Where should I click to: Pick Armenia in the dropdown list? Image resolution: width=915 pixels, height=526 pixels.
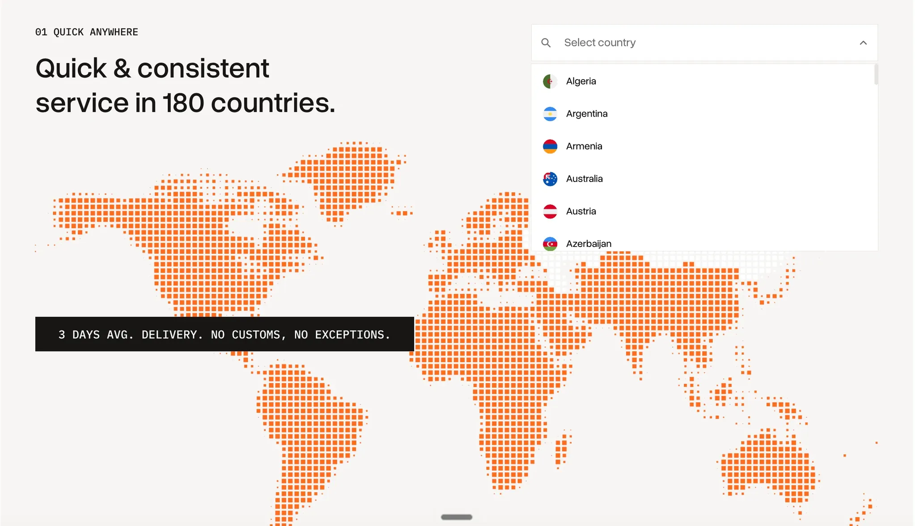[x=703, y=146]
